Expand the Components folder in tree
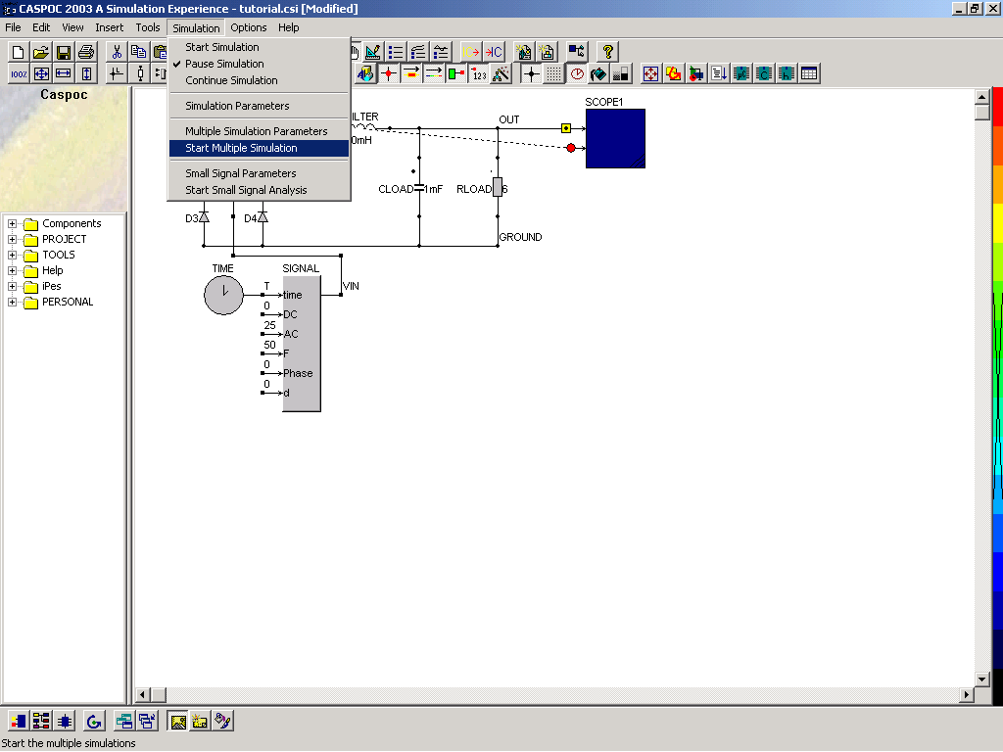This screenshot has height=752, width=1003. [x=12, y=223]
